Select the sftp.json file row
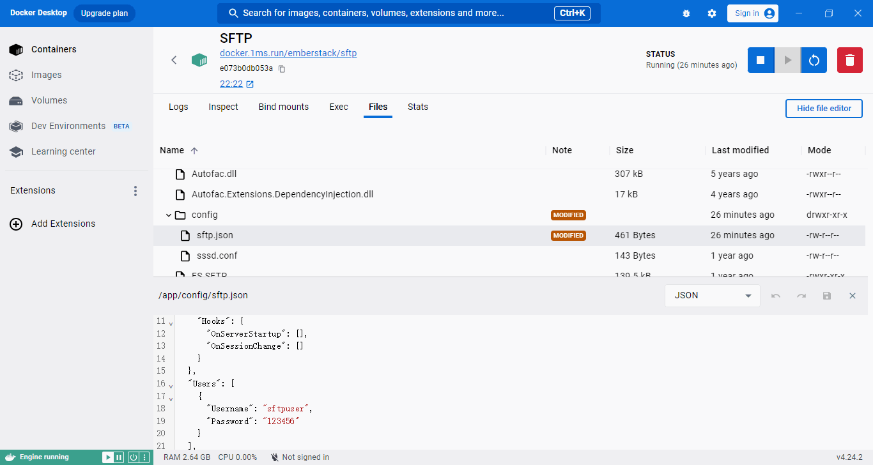The height and width of the screenshot is (465, 873). click(509, 236)
